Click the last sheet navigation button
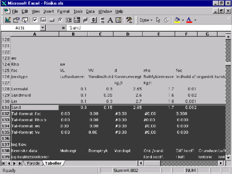The width and height of the screenshot is (232, 174). coord(20,163)
